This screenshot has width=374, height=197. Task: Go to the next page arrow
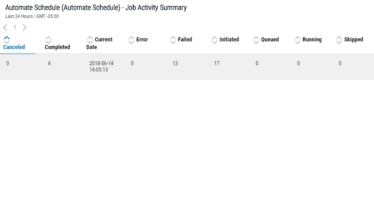(x=24, y=27)
